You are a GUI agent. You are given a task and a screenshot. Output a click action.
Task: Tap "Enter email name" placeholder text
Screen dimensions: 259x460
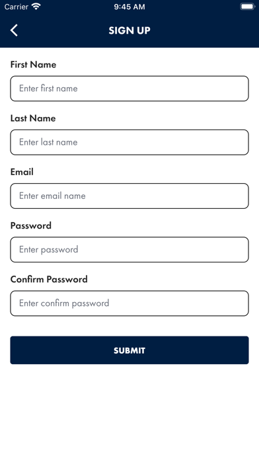(x=52, y=196)
